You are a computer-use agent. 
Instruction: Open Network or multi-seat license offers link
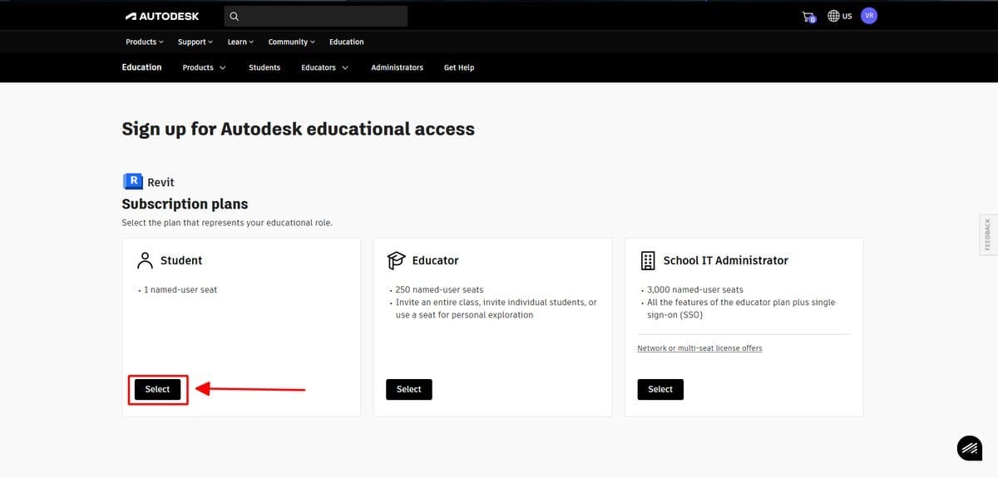click(699, 348)
